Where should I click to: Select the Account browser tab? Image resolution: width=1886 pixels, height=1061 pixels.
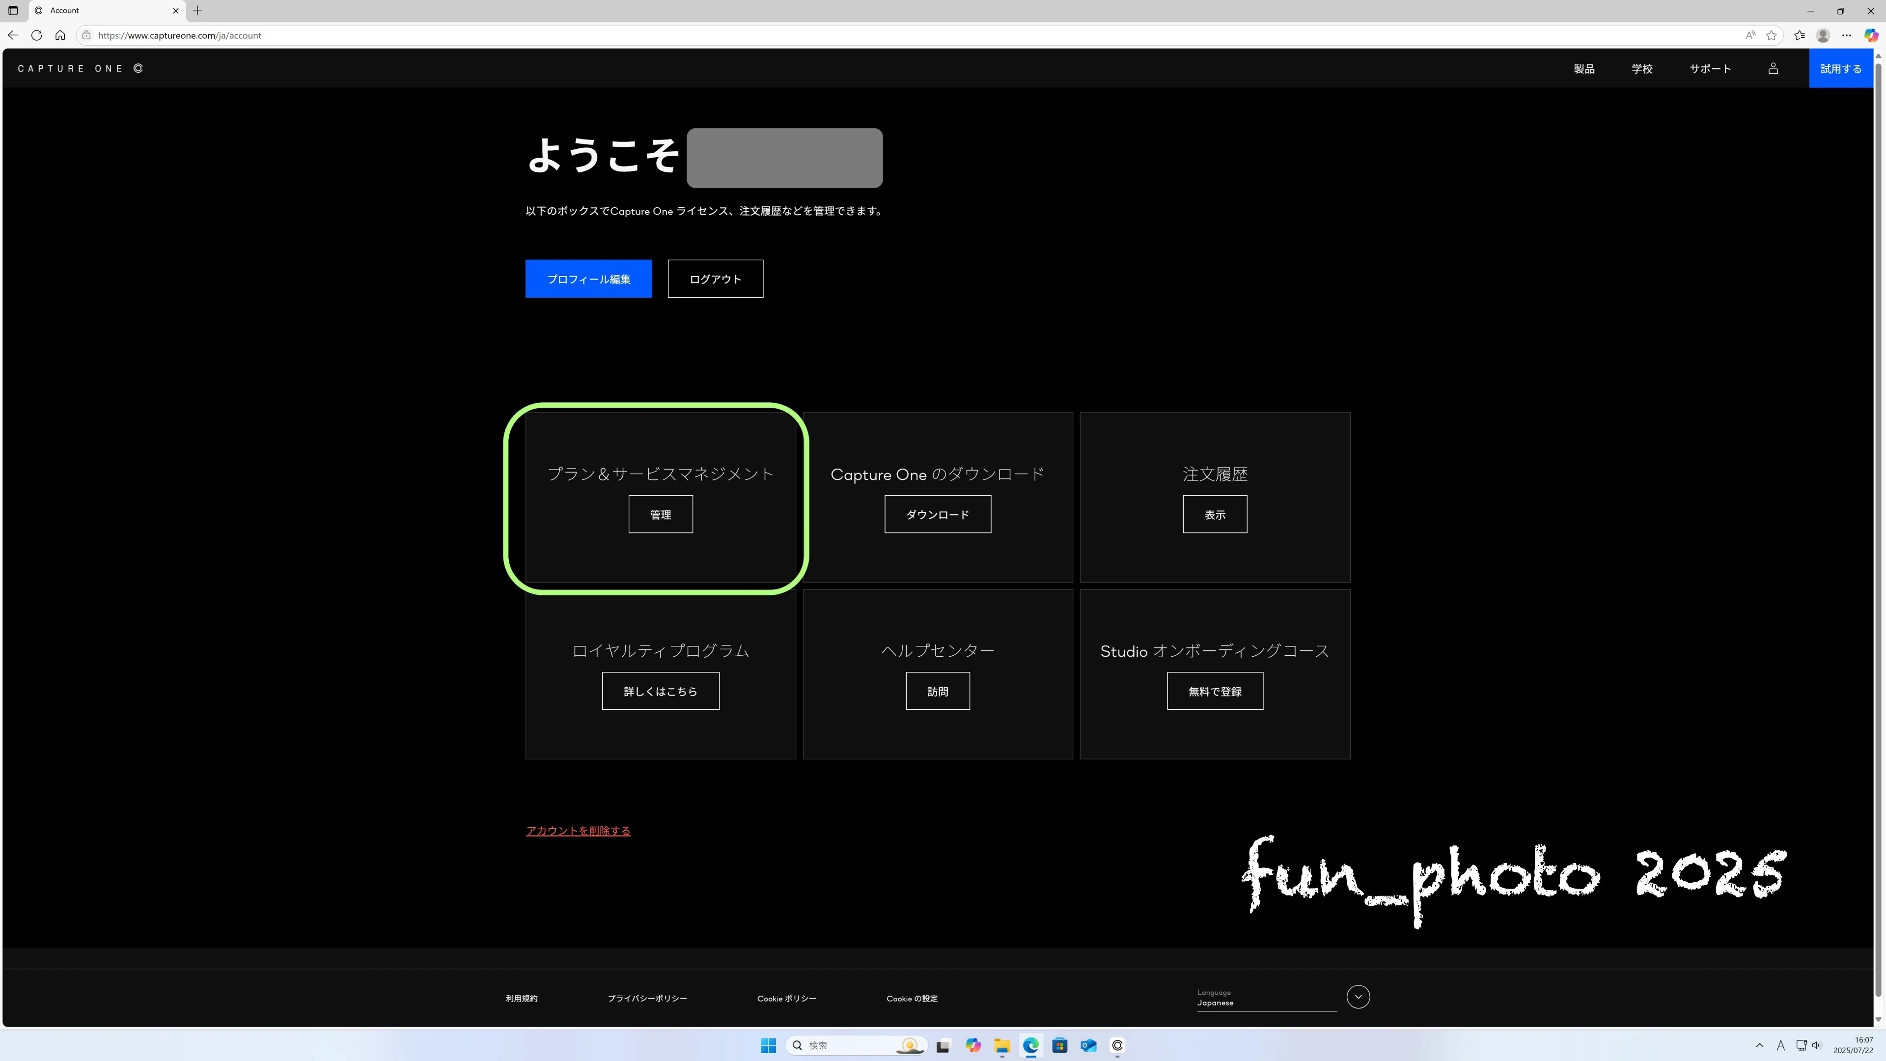[106, 10]
